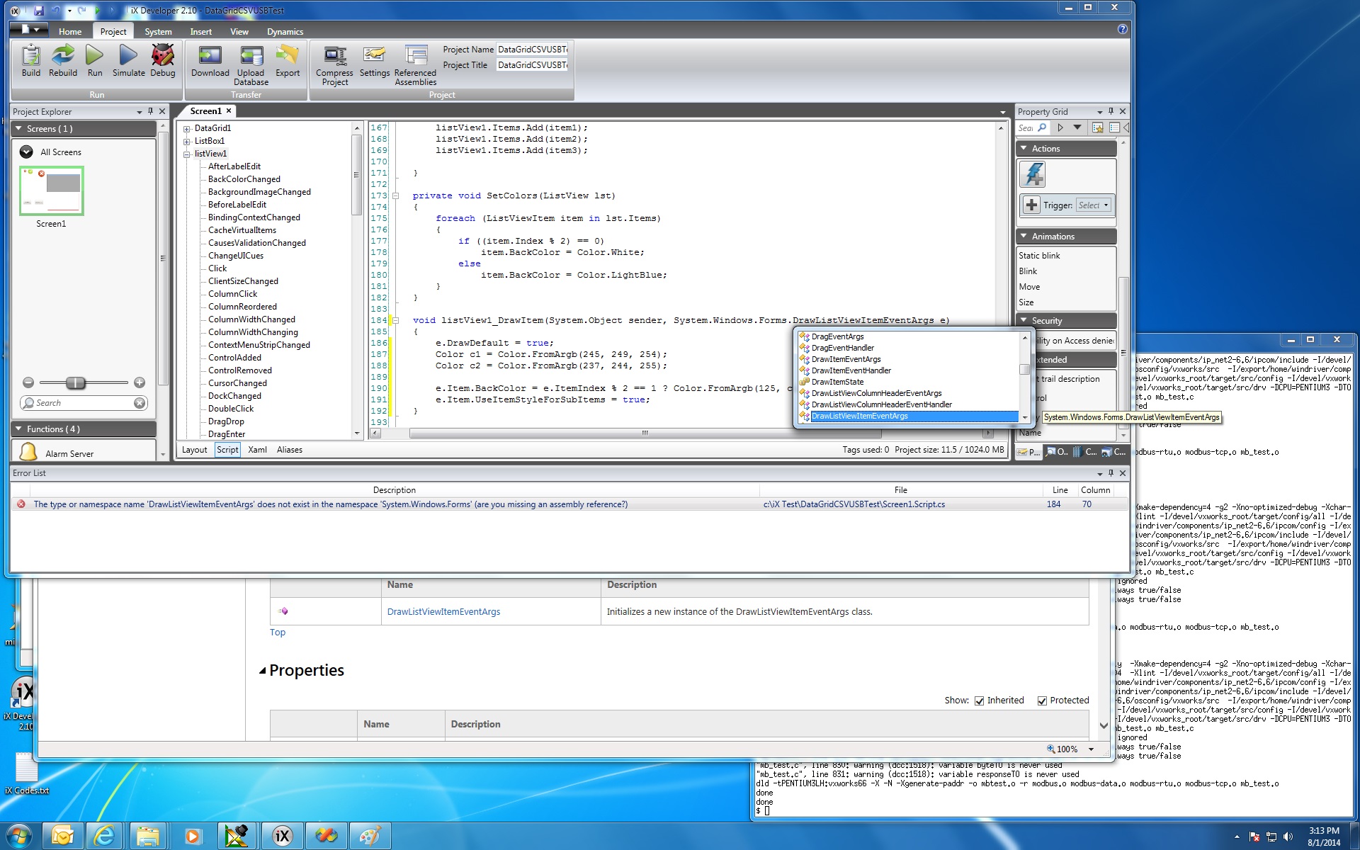Open project Settings icon
The image size is (1360, 850).
[x=374, y=55]
